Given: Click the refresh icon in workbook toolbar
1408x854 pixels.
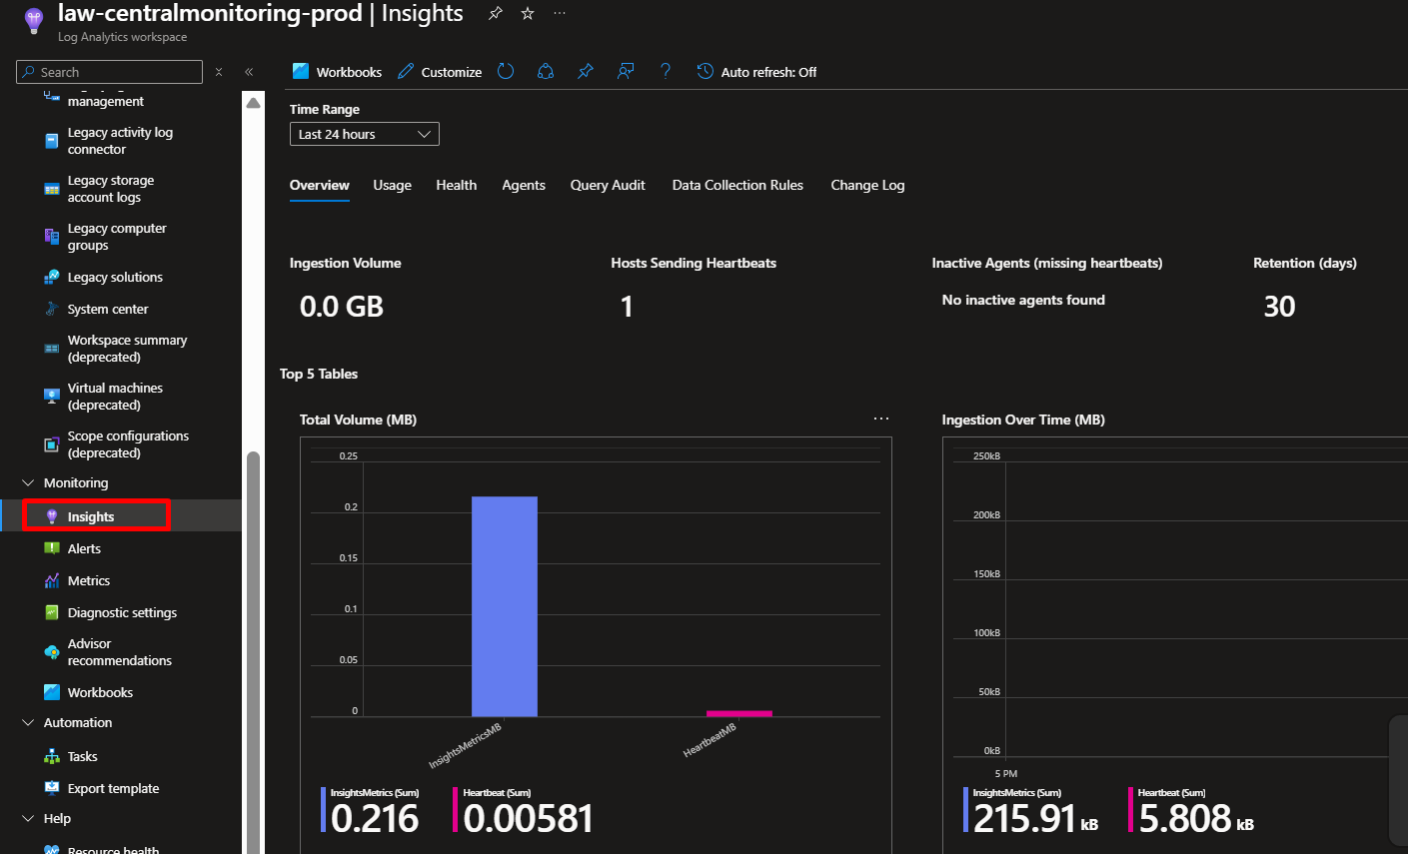Looking at the screenshot, I should (x=506, y=72).
